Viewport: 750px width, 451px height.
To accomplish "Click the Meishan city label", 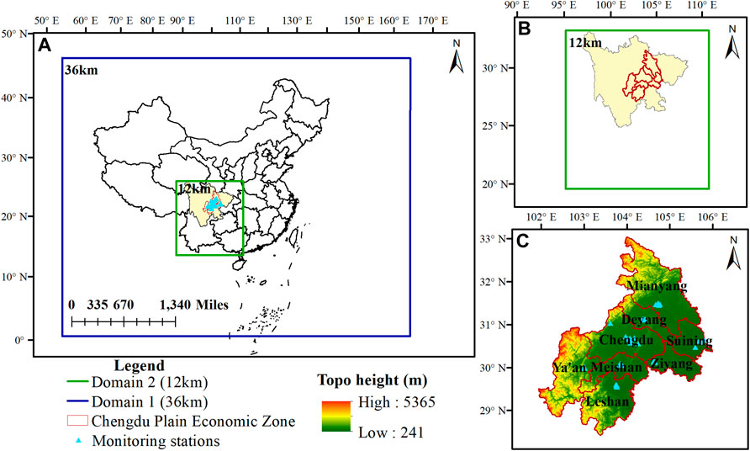I will click(616, 367).
